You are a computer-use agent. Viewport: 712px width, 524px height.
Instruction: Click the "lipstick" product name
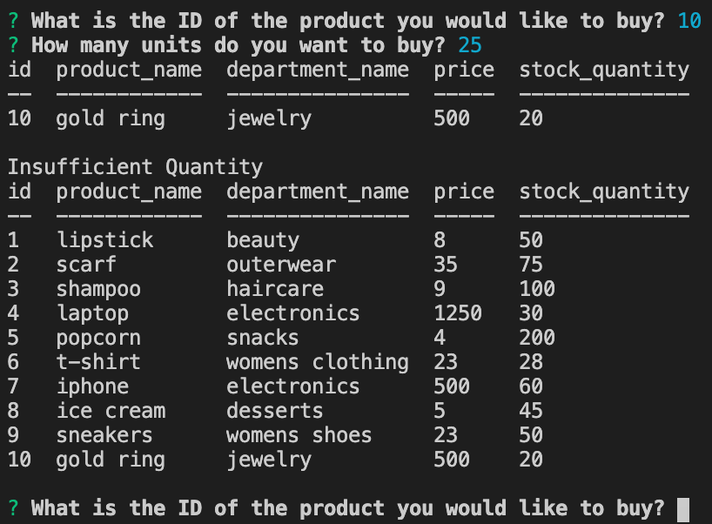104,240
